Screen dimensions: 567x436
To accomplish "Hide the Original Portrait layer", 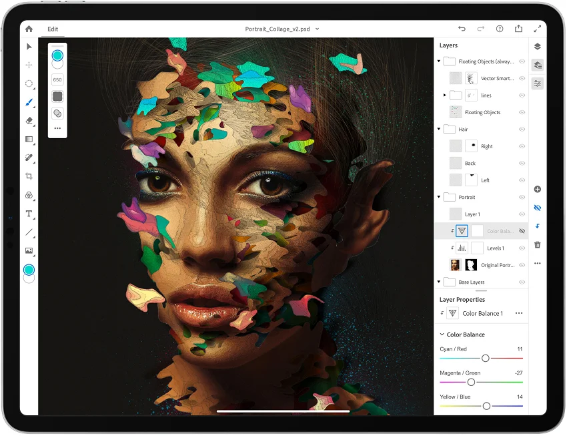I will pyautogui.click(x=522, y=265).
